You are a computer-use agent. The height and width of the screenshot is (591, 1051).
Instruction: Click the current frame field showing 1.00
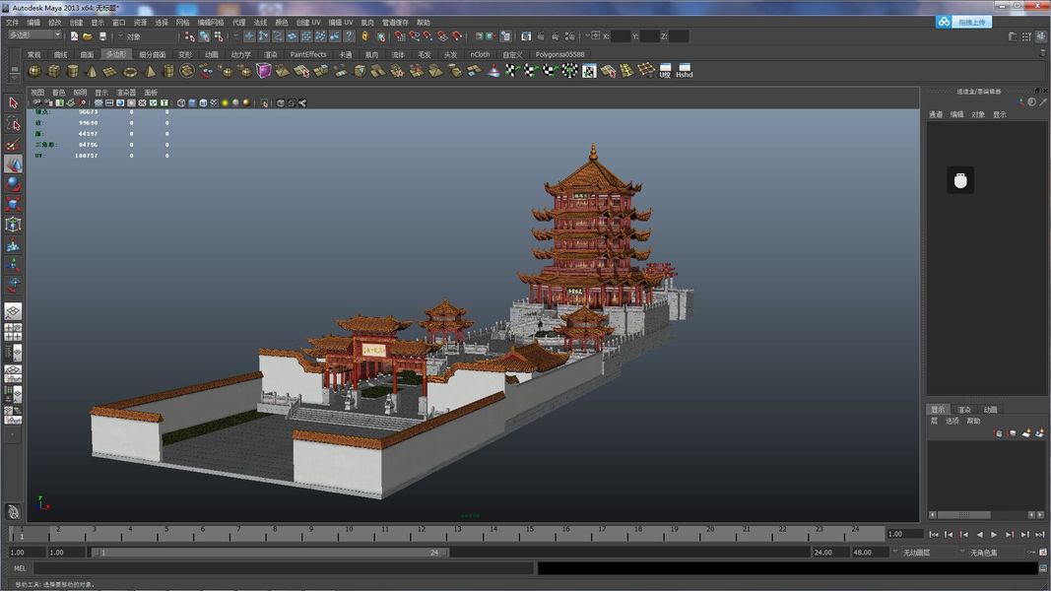point(904,534)
